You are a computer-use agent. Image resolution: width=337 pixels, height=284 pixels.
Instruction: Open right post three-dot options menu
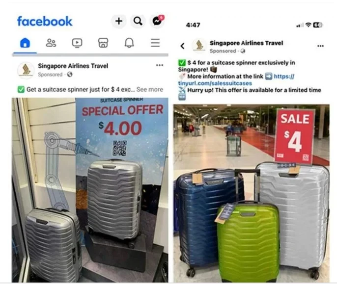320,46
